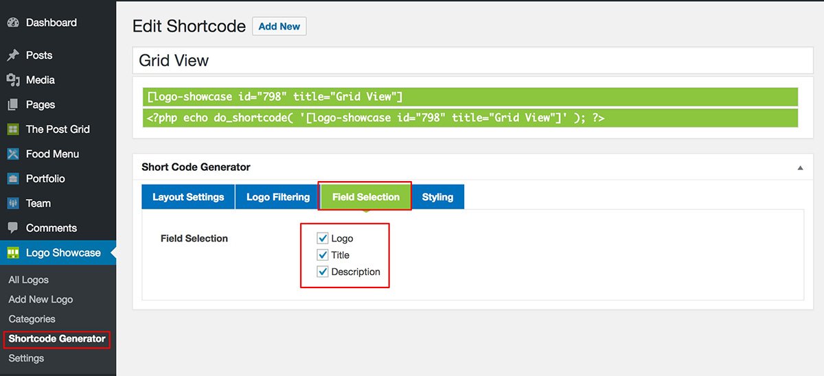The height and width of the screenshot is (376, 824).
Task: Uncheck the Title checkbox
Action: (323, 255)
